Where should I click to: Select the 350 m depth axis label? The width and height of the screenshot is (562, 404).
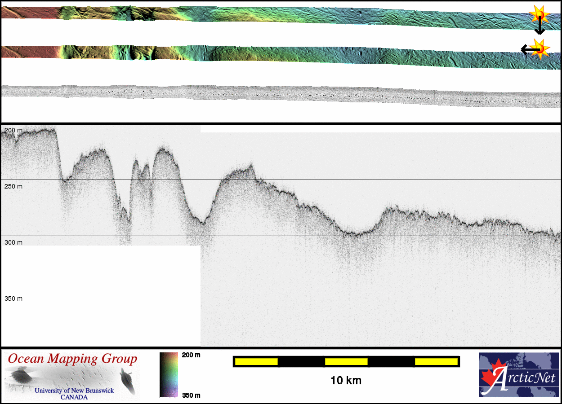point(13,299)
